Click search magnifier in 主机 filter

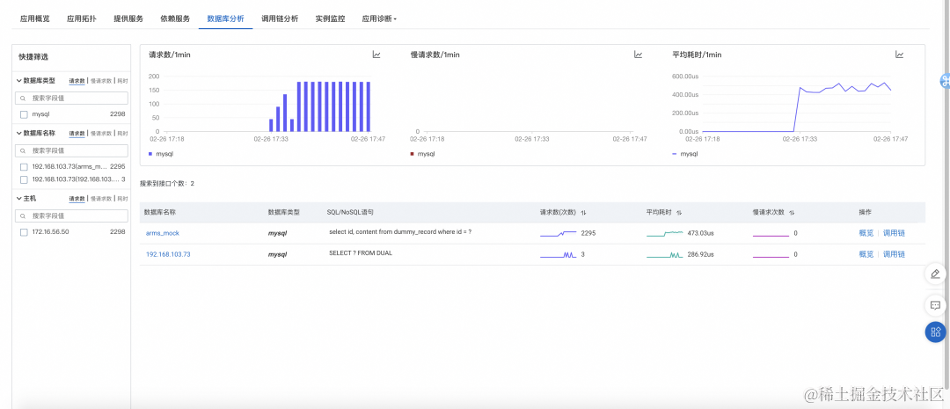[23, 215]
